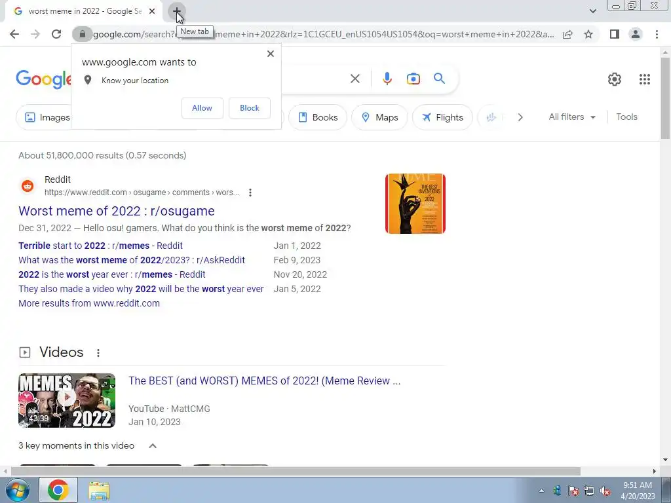This screenshot has width=671, height=503.
Task: Open options for the Reddit result
Action: point(250,193)
